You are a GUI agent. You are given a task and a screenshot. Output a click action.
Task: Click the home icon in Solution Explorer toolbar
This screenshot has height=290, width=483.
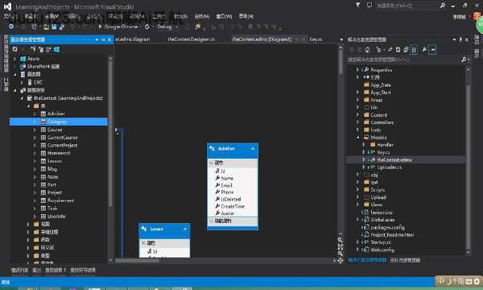367,50
